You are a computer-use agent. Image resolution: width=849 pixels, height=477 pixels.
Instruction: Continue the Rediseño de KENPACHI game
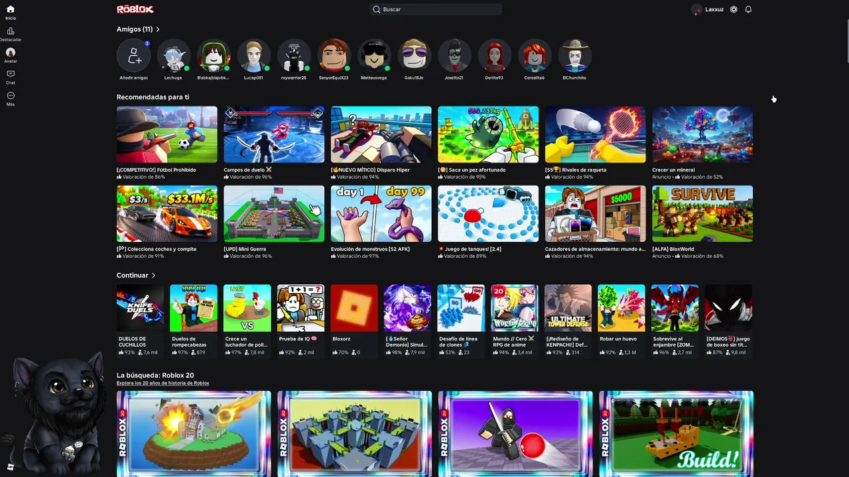pyautogui.click(x=568, y=308)
